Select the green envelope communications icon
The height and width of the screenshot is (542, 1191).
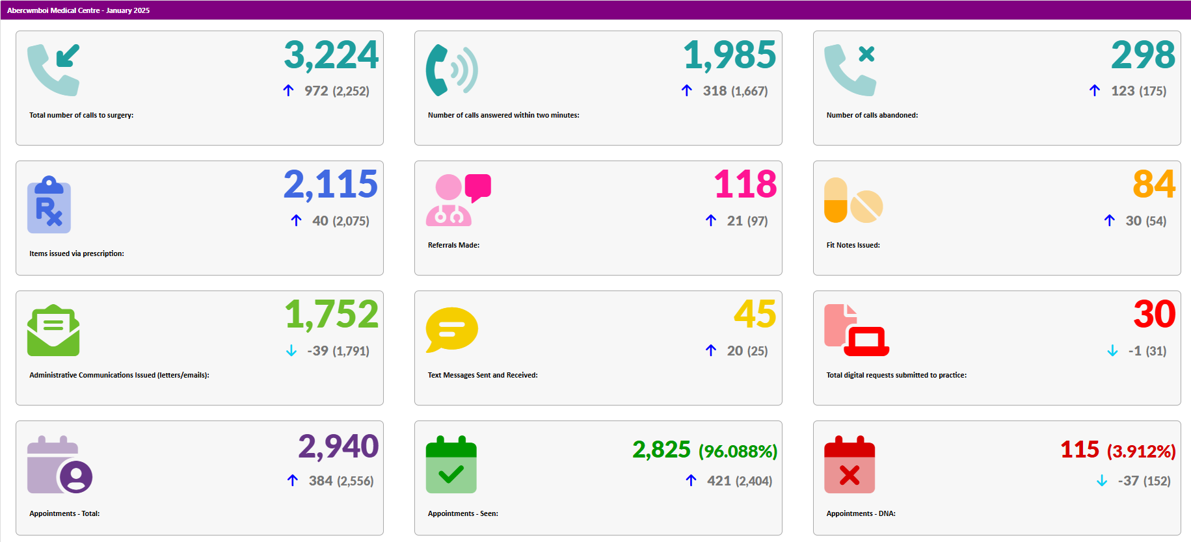tap(53, 330)
